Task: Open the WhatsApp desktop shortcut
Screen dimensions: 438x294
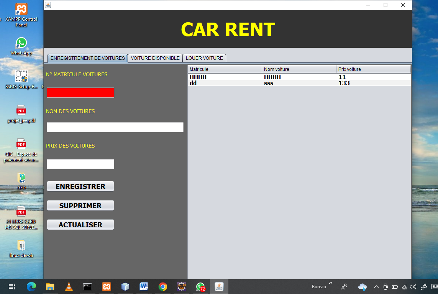Action: point(21,43)
